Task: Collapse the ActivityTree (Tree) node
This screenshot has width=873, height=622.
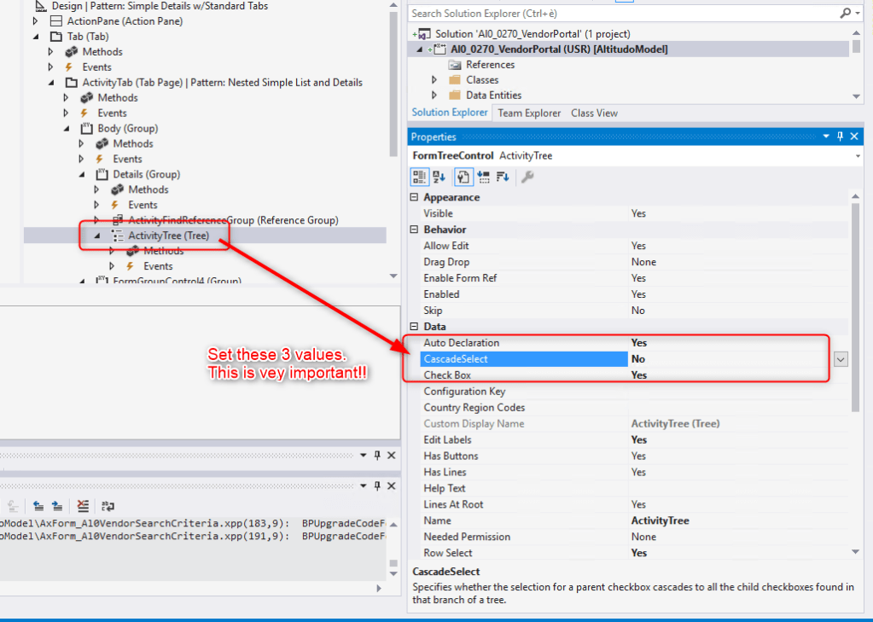Action: click(96, 236)
